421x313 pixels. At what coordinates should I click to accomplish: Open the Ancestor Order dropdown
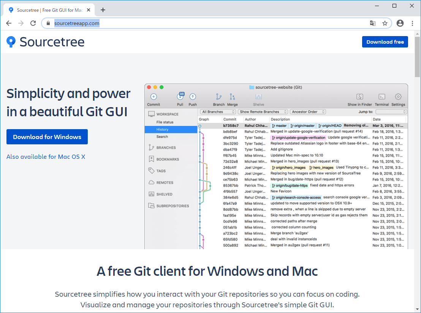(308, 112)
